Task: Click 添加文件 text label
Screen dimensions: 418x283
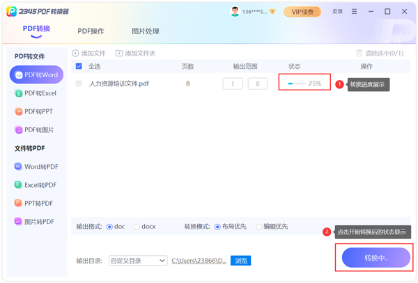Action: coord(93,54)
